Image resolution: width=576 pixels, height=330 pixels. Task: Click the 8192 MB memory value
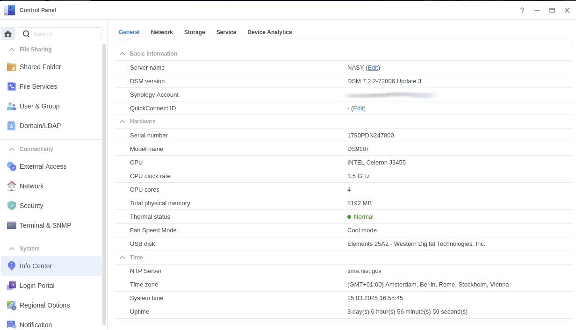pos(360,203)
